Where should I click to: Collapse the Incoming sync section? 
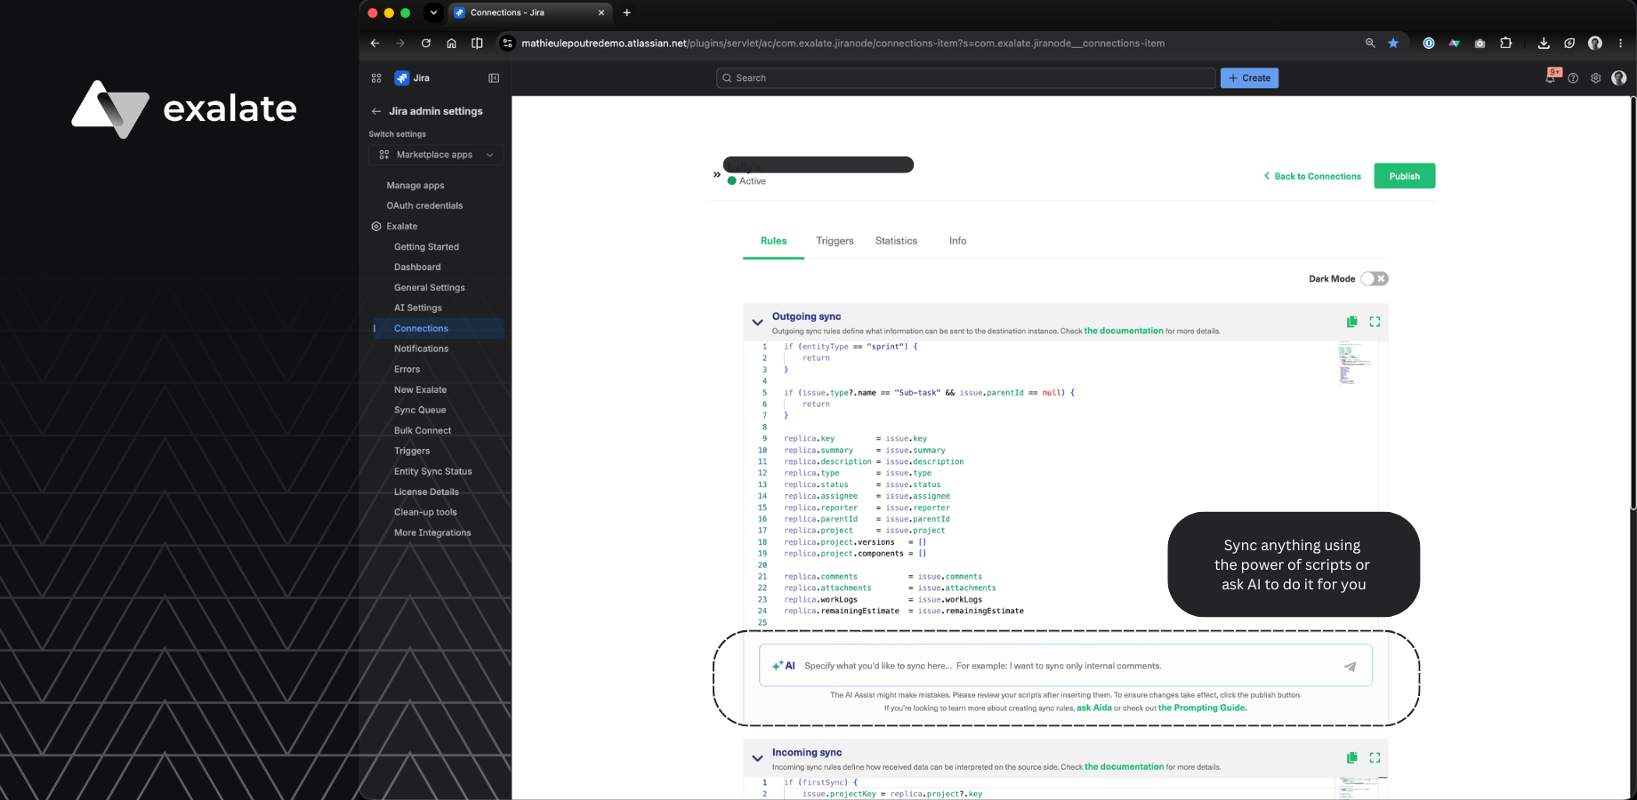tap(757, 758)
